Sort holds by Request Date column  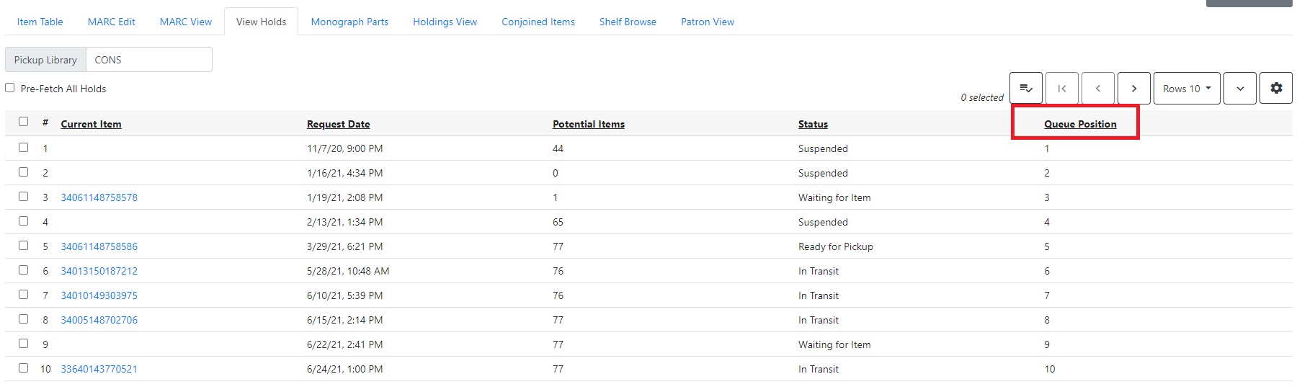point(338,124)
